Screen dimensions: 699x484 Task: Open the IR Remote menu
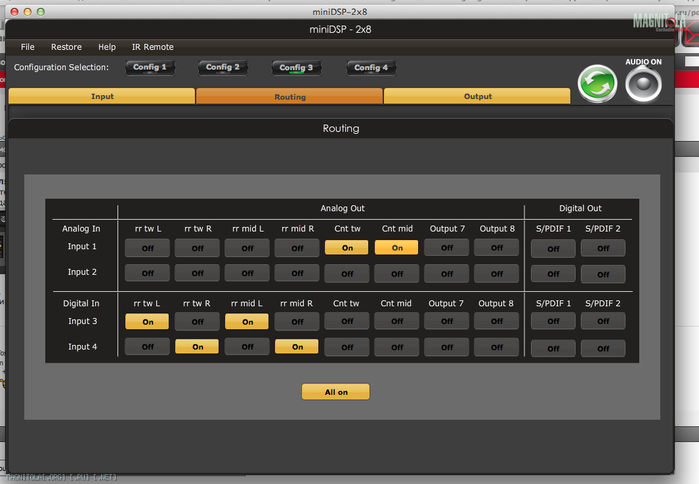[x=152, y=47]
